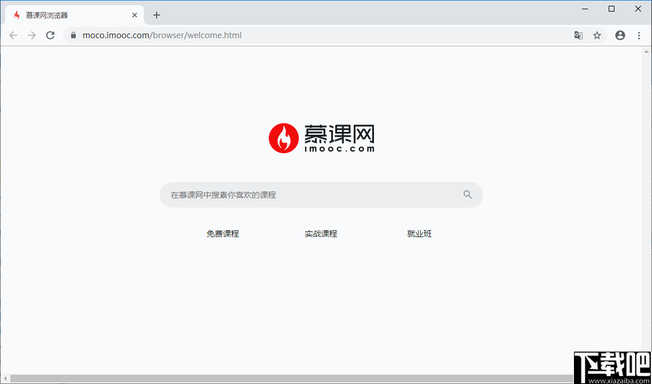This screenshot has width=652, height=384.
Task: Open the 免费课程 link
Action: [x=223, y=233]
